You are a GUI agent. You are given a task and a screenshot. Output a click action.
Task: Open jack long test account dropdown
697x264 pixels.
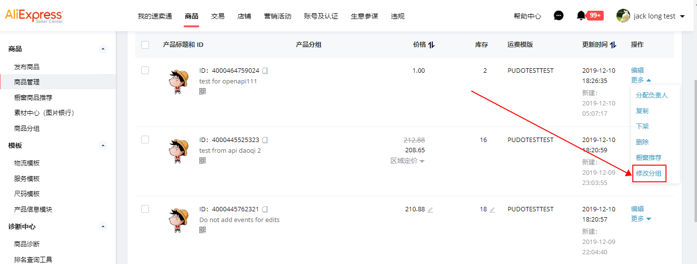(x=682, y=16)
